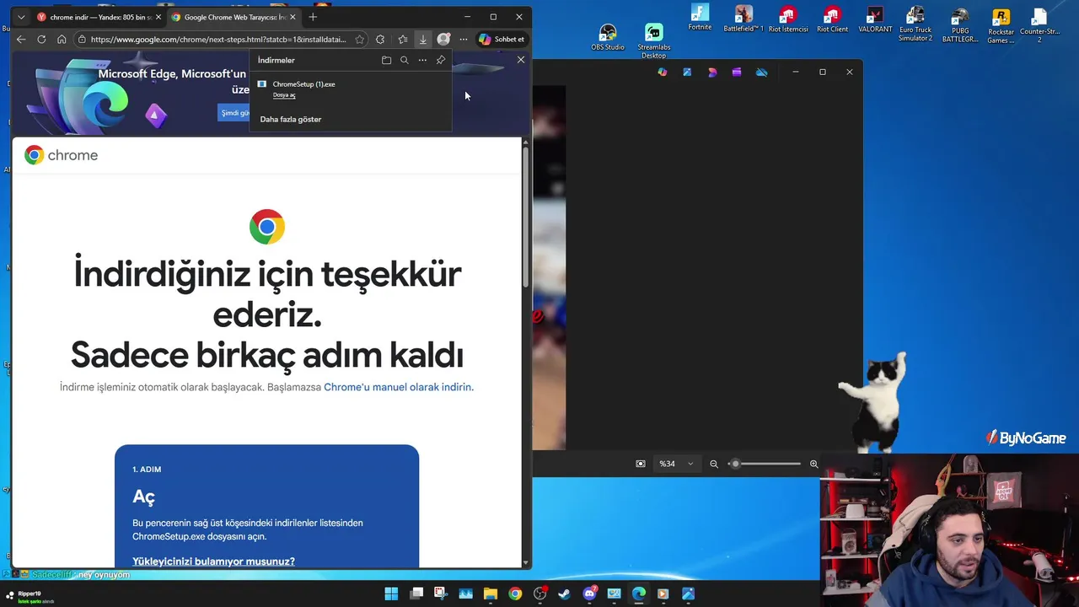Open Snipping Tool from the taskbar
Screen dimensions: 1079x607
[x=441, y=594]
